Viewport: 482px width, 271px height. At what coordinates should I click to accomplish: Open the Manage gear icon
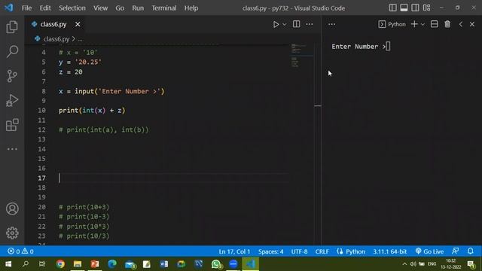12,233
